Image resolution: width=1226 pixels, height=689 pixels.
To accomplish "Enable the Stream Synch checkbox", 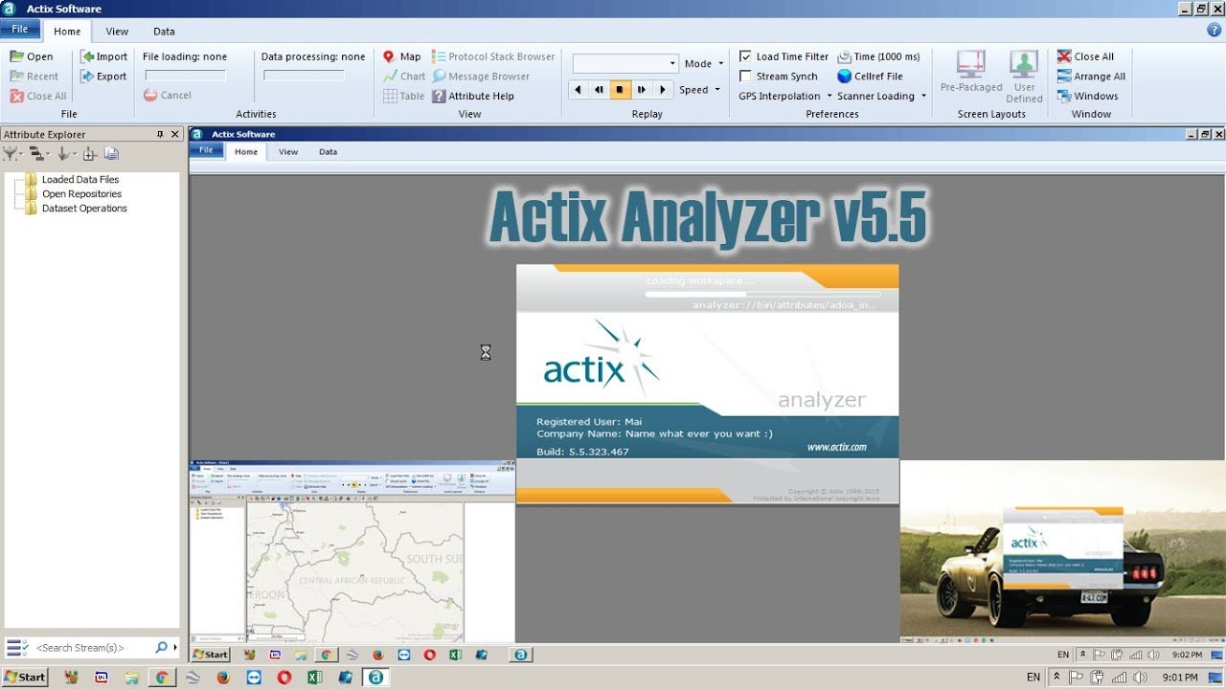I will click(746, 77).
